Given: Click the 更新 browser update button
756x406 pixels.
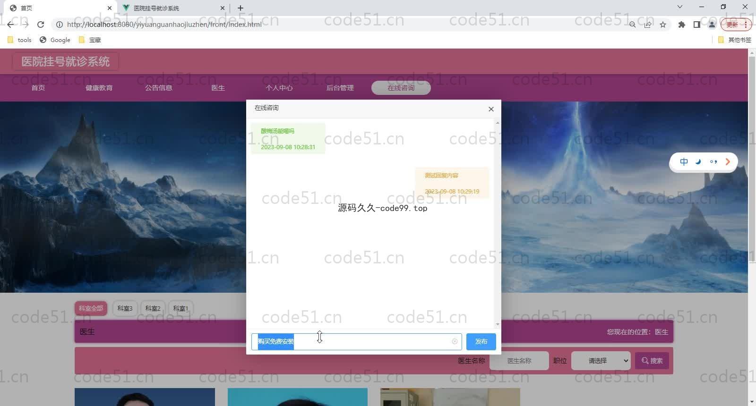Looking at the screenshot, I should point(736,25).
